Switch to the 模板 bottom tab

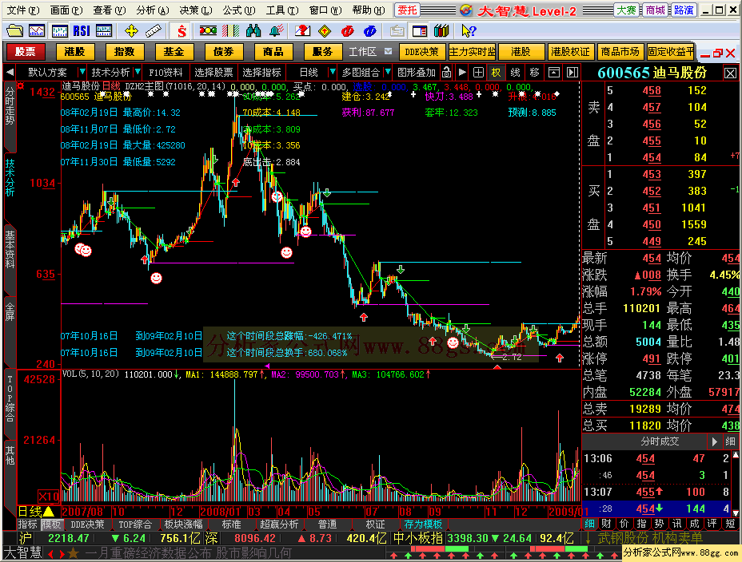click(51, 524)
